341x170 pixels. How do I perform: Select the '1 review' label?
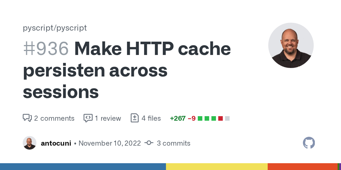pyautogui.click(x=108, y=118)
